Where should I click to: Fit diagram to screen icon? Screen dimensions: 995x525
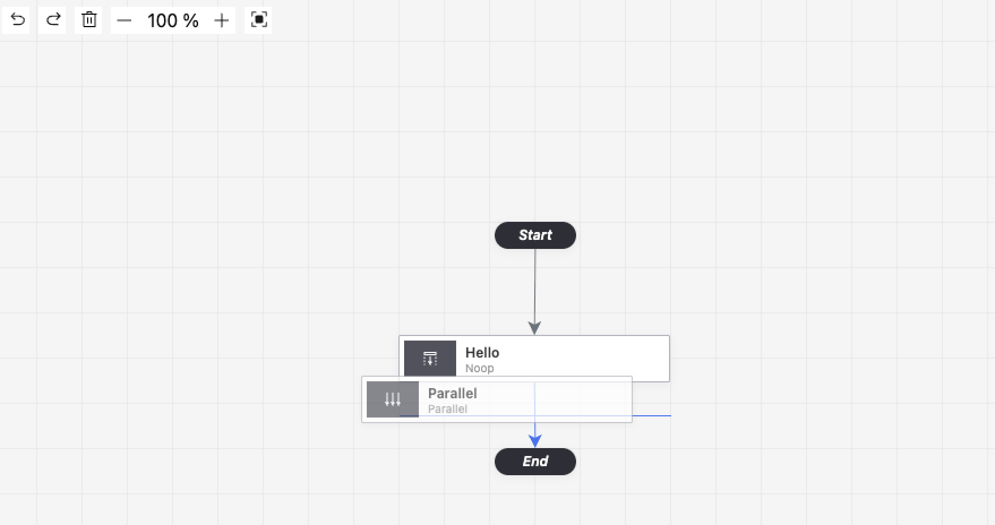[x=259, y=20]
